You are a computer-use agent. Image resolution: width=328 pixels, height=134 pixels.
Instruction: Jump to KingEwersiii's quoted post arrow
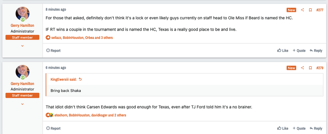click(x=80, y=79)
